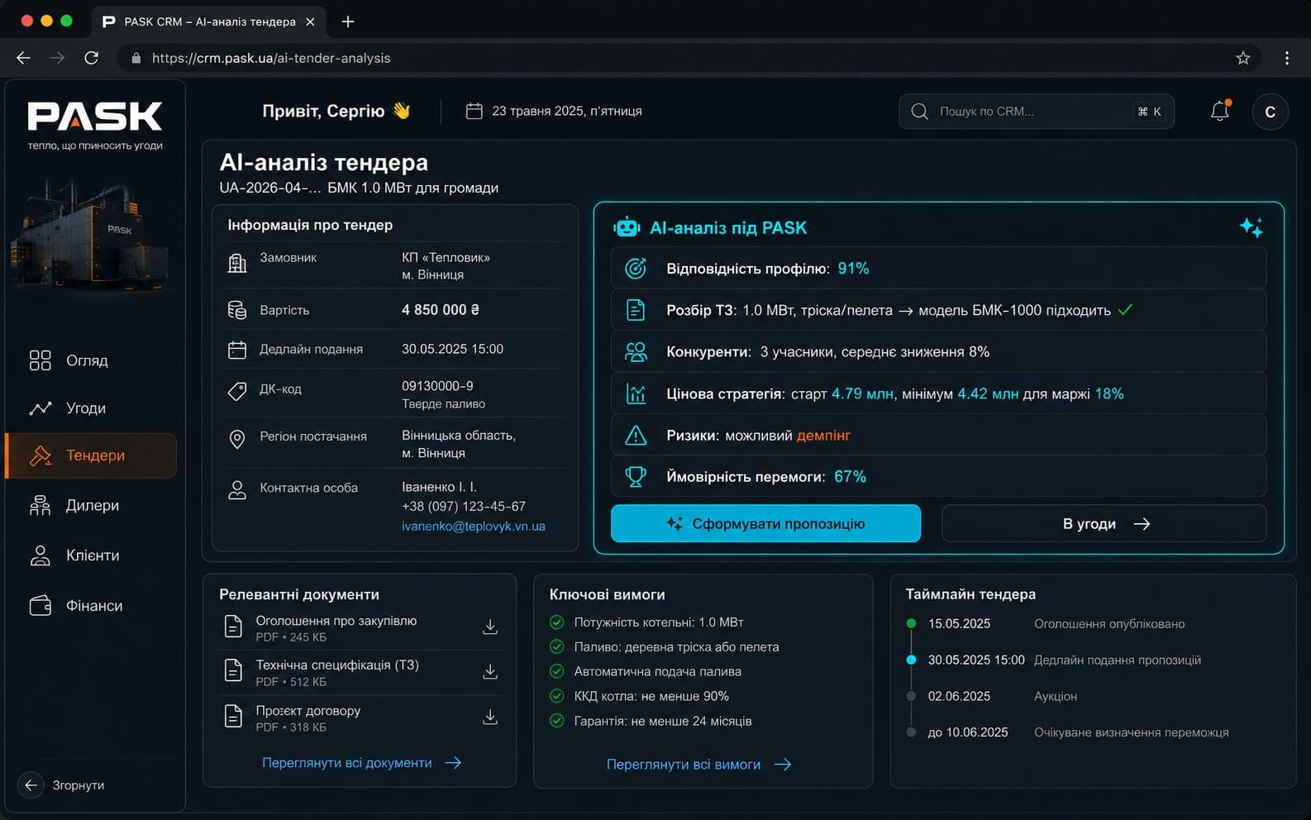Click the 15.05.2025 timeline marker dot
1311x820 pixels.
click(x=911, y=623)
